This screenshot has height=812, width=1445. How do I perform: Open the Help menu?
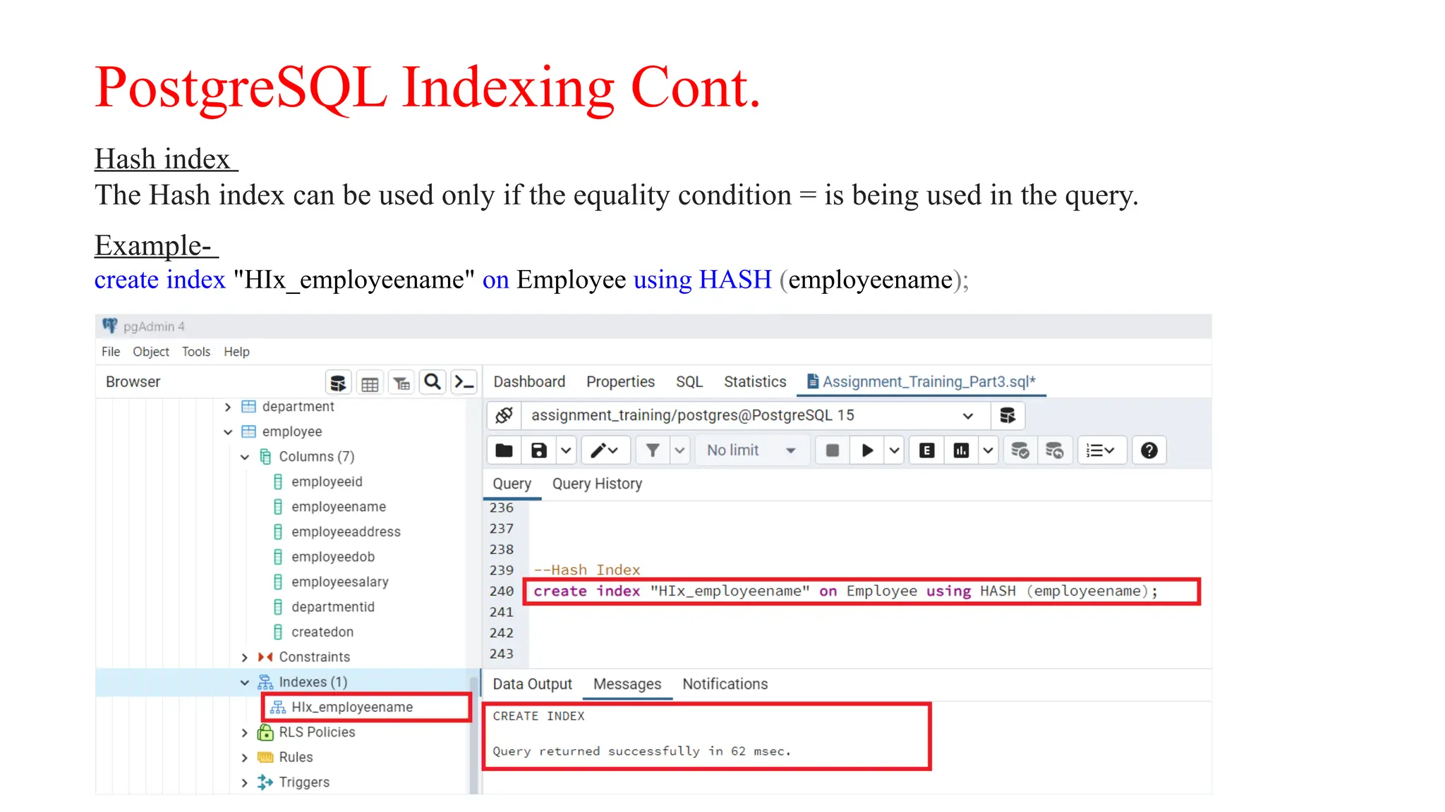coord(236,352)
